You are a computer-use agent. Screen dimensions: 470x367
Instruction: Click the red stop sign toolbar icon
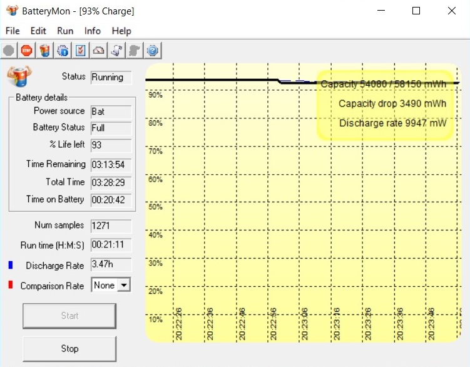pos(26,50)
